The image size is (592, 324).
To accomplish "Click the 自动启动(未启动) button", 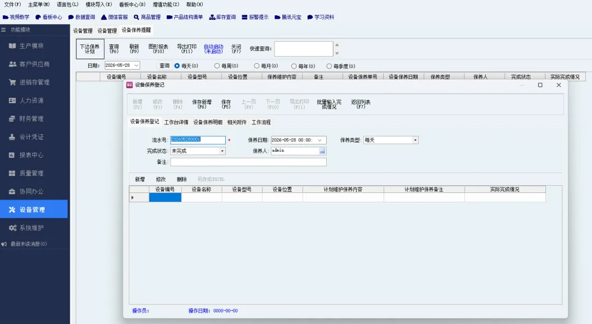I will 214,49.
